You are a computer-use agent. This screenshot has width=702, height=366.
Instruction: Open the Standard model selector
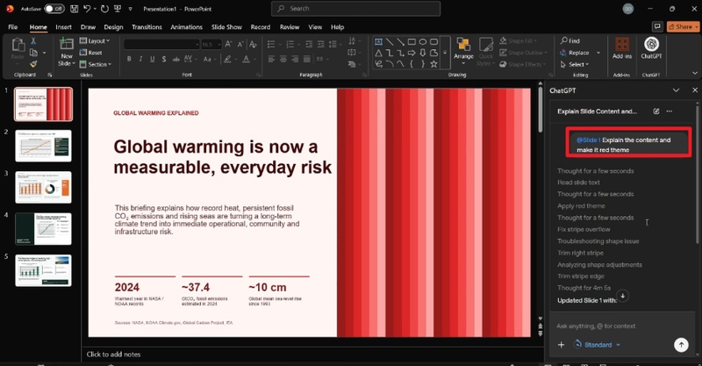[x=598, y=345]
